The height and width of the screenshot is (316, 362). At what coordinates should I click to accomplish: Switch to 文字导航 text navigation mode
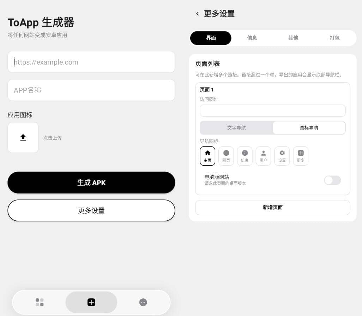[236, 128]
